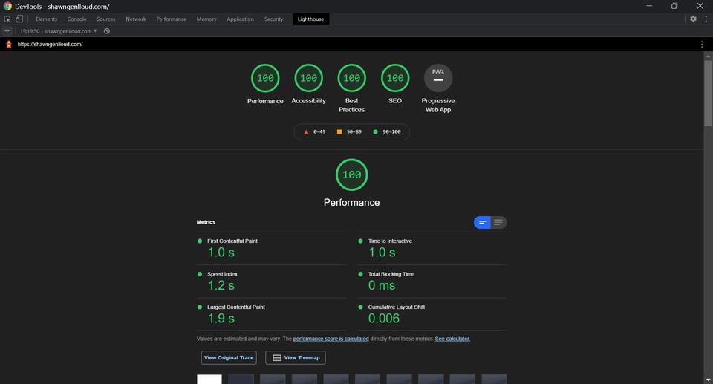Open the DevTools more options menu
This screenshot has width=713, height=384.
point(706,19)
